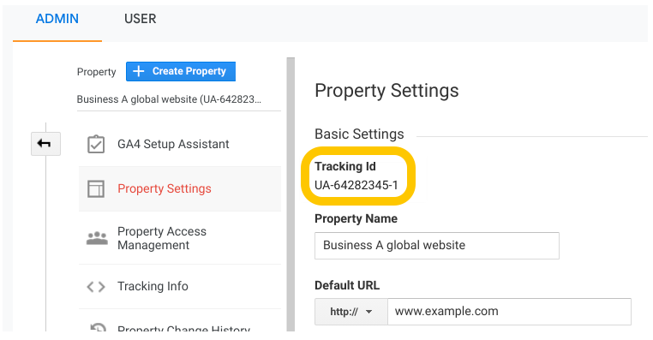
Task: Select Property Settings in the sidebar
Action: point(180,189)
